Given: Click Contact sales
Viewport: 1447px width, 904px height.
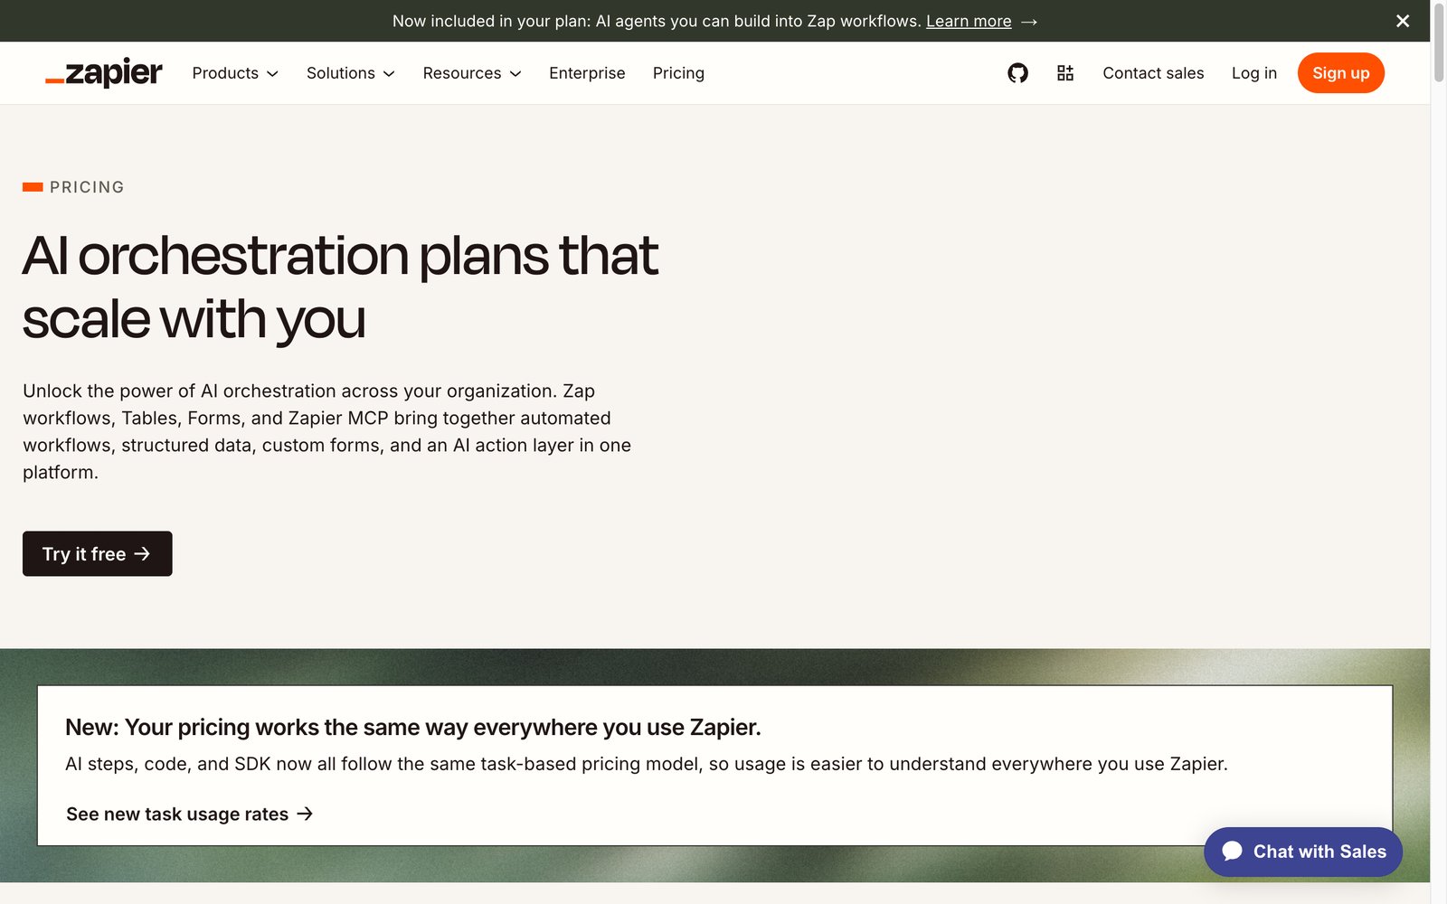Looking at the screenshot, I should (1153, 73).
